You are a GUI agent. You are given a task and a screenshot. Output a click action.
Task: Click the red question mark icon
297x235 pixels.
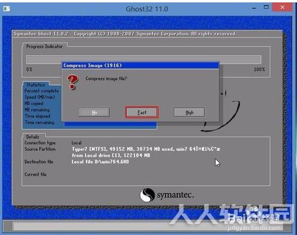[73, 82]
